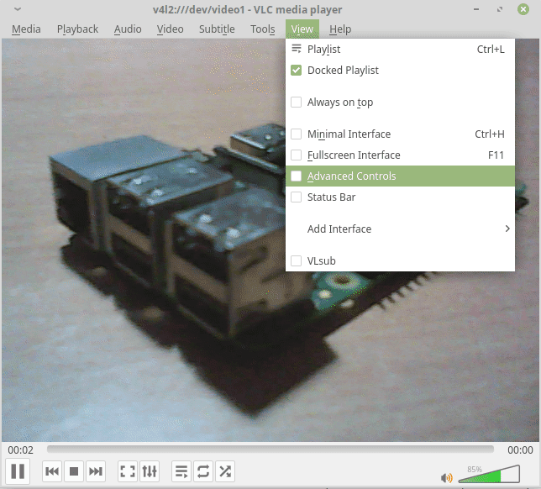Open the Subtitle menu

point(217,29)
